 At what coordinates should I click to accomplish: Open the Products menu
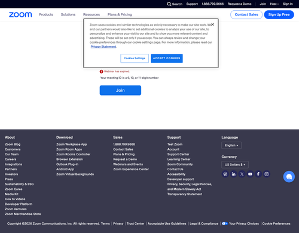pyautogui.click(x=46, y=14)
